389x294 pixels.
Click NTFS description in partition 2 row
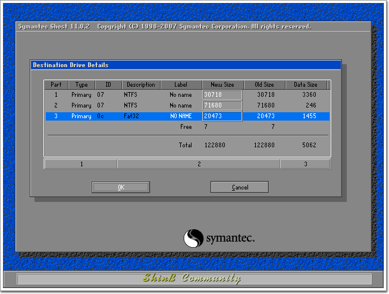click(x=130, y=105)
